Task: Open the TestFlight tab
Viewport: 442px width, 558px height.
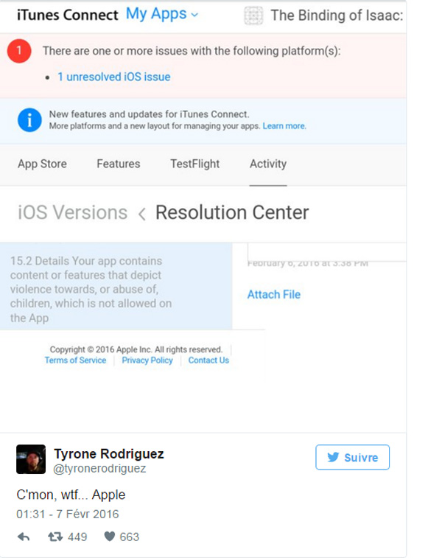Action: pos(195,164)
